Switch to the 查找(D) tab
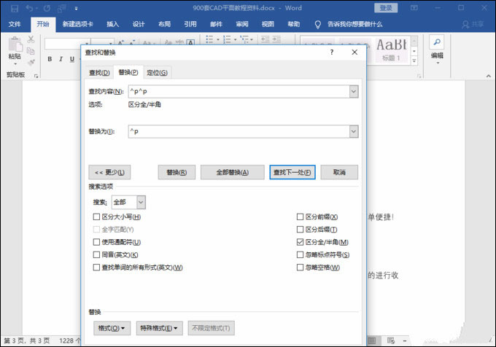The height and width of the screenshot is (347, 496). (x=99, y=73)
